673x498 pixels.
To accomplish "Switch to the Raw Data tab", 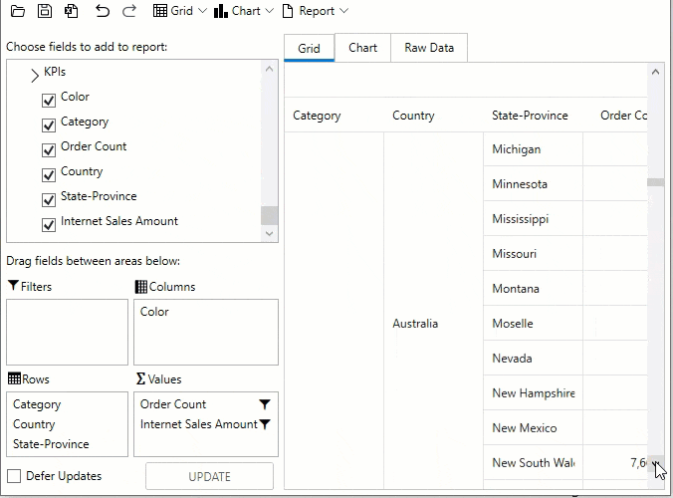I will [429, 48].
